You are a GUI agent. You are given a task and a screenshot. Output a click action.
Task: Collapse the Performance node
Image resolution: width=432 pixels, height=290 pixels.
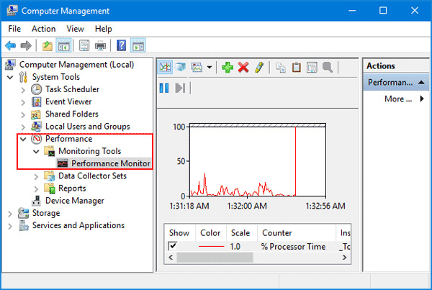pyautogui.click(x=23, y=140)
